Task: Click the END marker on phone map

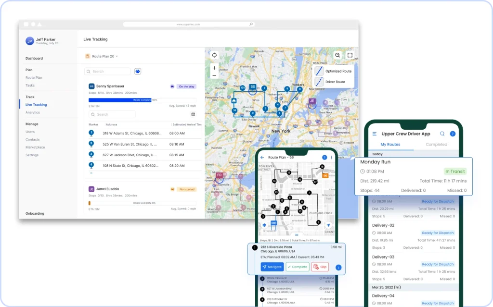Action: [325, 175]
